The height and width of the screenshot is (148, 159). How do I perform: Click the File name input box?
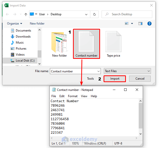coord(75,71)
